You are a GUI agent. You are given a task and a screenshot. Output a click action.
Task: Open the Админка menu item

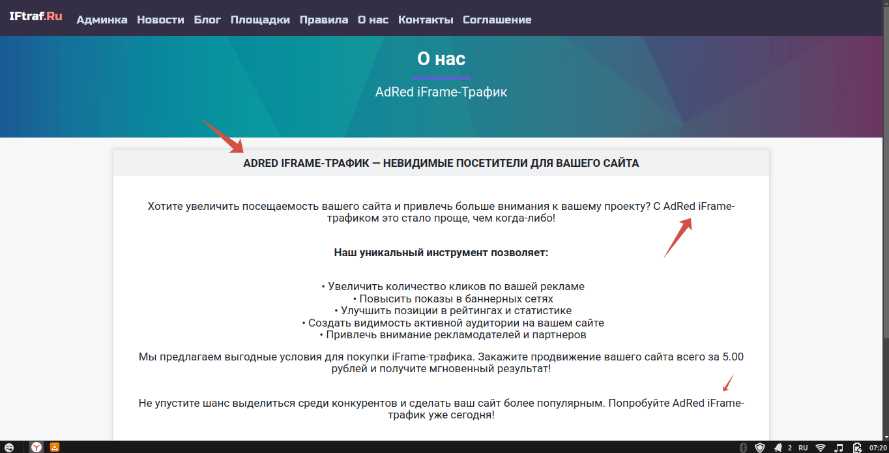[102, 20]
